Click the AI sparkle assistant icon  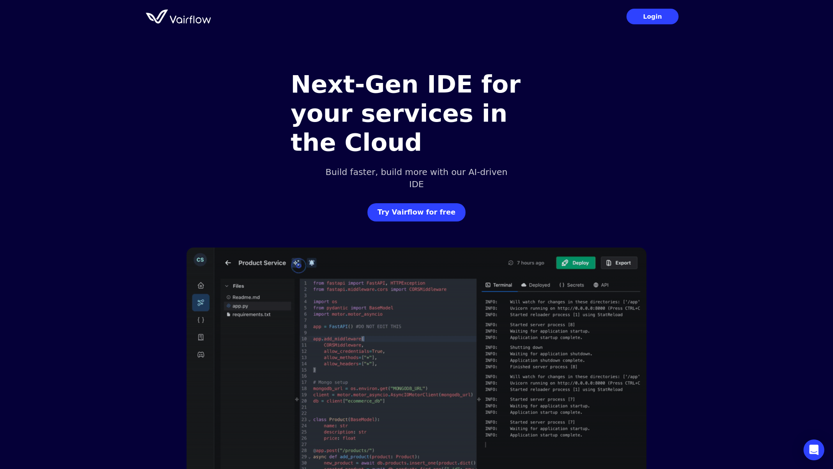297,263
